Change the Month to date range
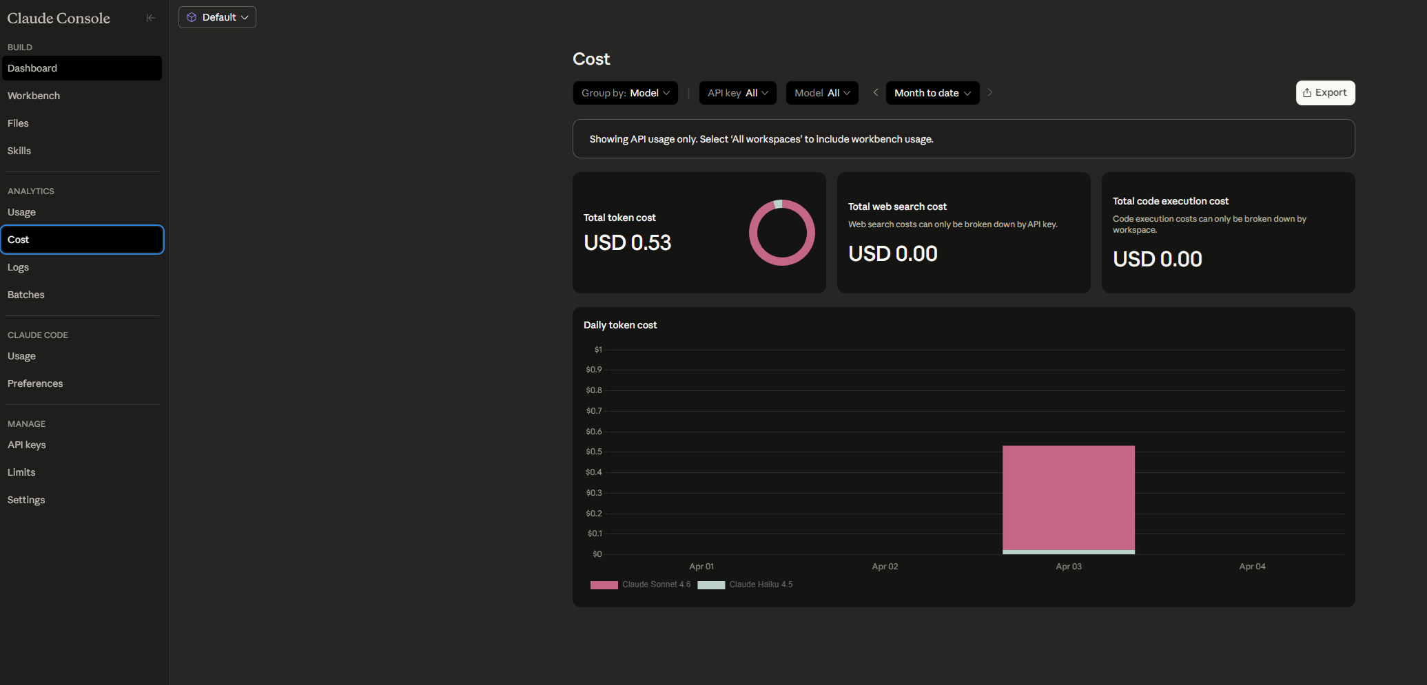The width and height of the screenshot is (1427, 685). point(932,93)
